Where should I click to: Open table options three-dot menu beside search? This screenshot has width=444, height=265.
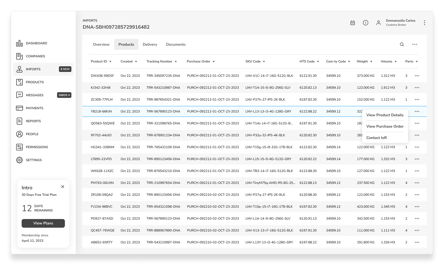tap(415, 44)
